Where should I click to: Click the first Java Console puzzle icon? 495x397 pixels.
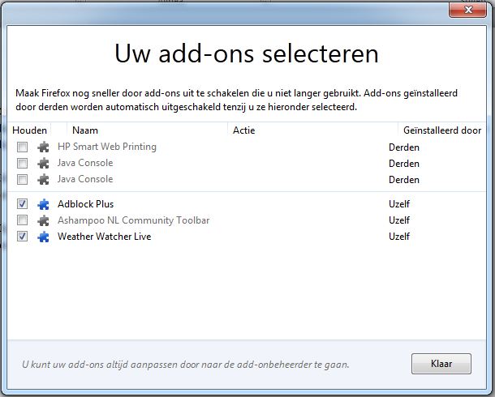pyautogui.click(x=43, y=163)
